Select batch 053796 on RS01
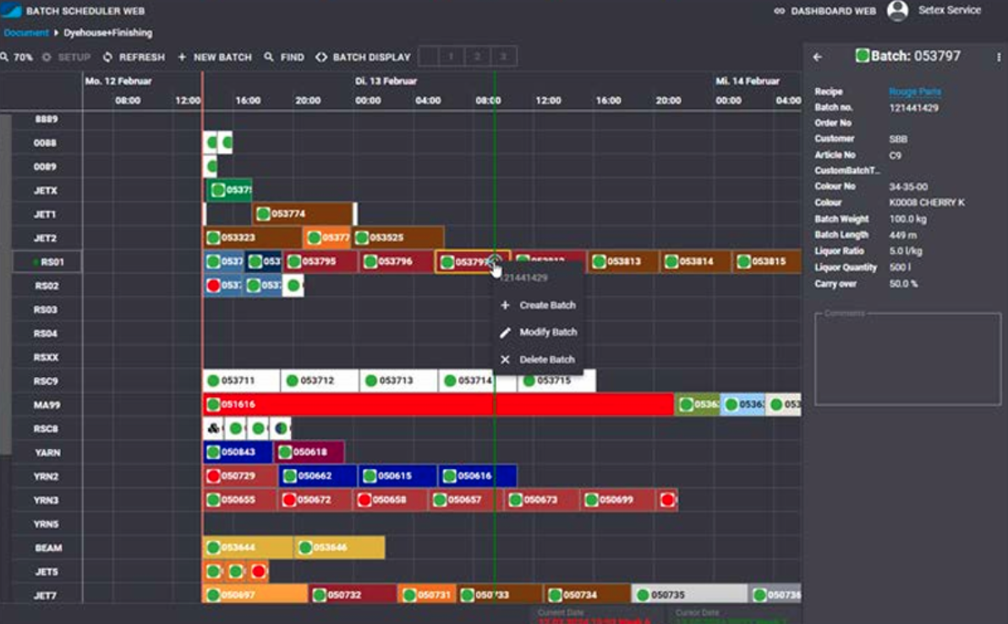The width and height of the screenshot is (1008, 624). coord(396,261)
